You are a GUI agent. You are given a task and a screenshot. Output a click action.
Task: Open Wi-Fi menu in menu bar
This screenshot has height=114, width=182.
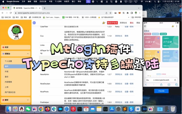pyautogui.click(x=142, y=1)
